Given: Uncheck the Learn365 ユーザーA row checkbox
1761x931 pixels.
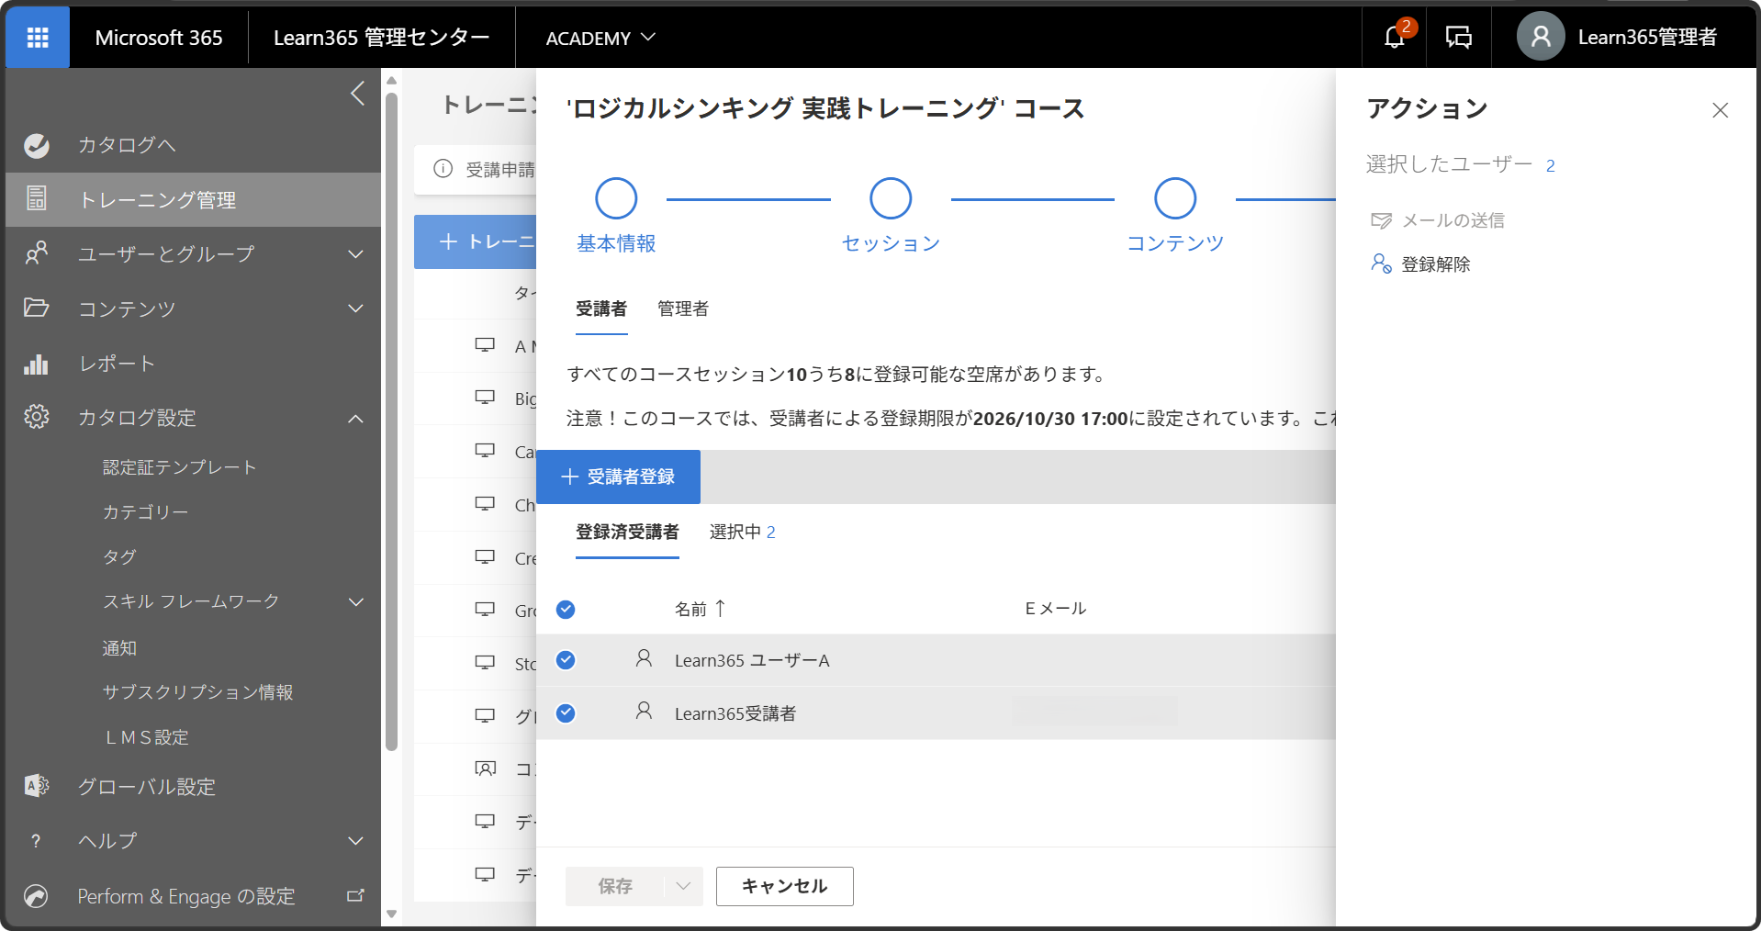Looking at the screenshot, I should pyautogui.click(x=566, y=660).
